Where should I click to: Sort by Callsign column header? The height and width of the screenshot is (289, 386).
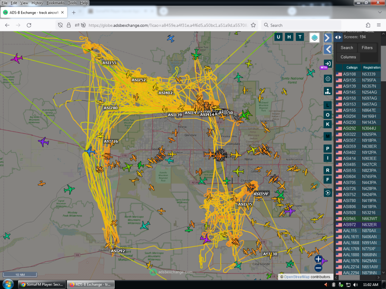coord(352,68)
